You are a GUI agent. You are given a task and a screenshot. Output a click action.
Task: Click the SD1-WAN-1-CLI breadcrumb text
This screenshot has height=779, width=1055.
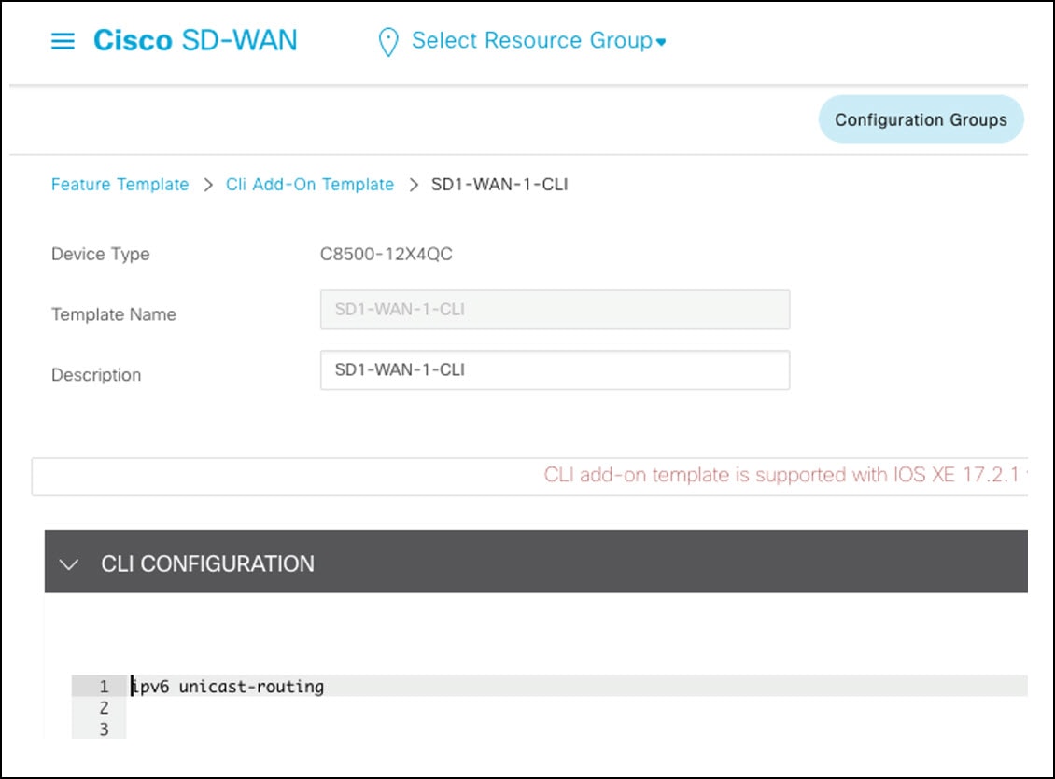point(499,184)
